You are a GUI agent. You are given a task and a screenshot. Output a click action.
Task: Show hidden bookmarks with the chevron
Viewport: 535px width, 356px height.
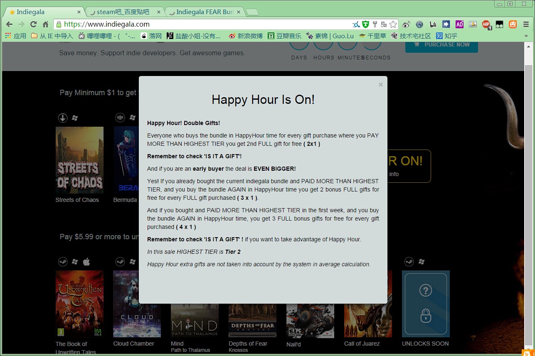[526, 36]
